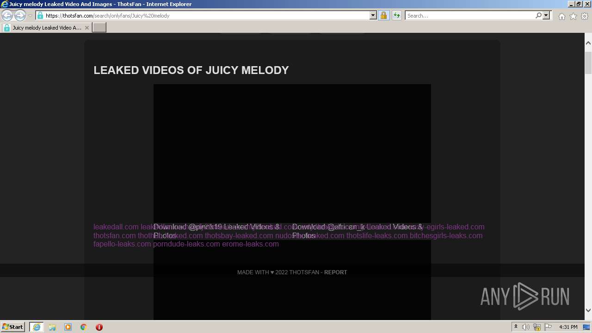Launch Windows Media Player from the taskbar
This screenshot has height=333, width=592.
tap(68, 327)
